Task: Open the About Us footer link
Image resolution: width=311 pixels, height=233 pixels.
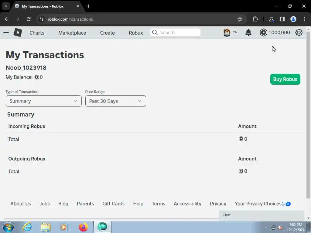Action: click(21, 204)
